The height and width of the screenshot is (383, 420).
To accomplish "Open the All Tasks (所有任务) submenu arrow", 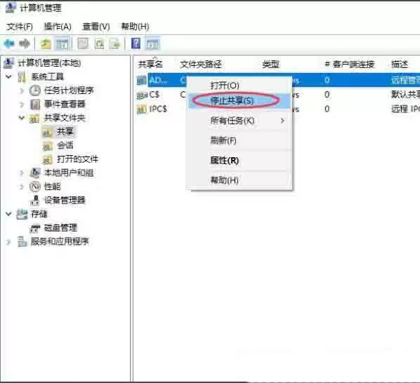I will [x=282, y=121].
